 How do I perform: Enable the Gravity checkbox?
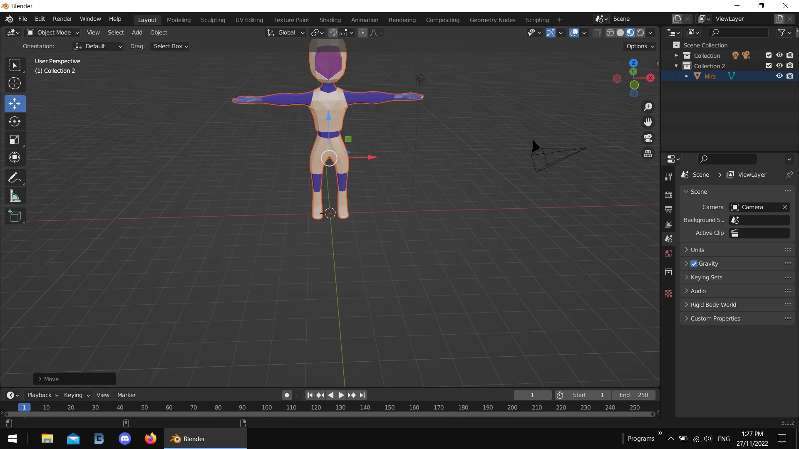click(x=694, y=263)
